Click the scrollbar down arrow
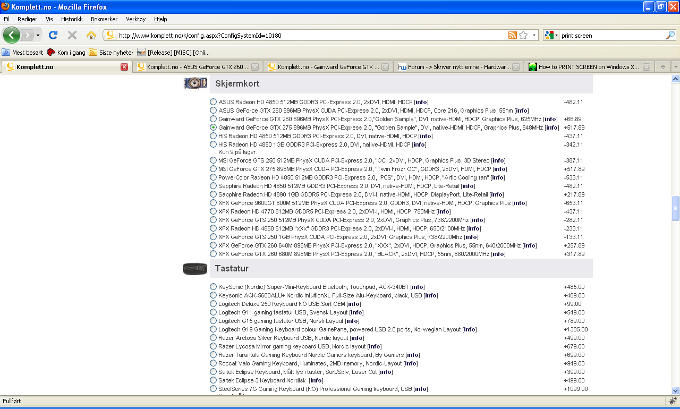680x409 pixels. [x=675, y=390]
